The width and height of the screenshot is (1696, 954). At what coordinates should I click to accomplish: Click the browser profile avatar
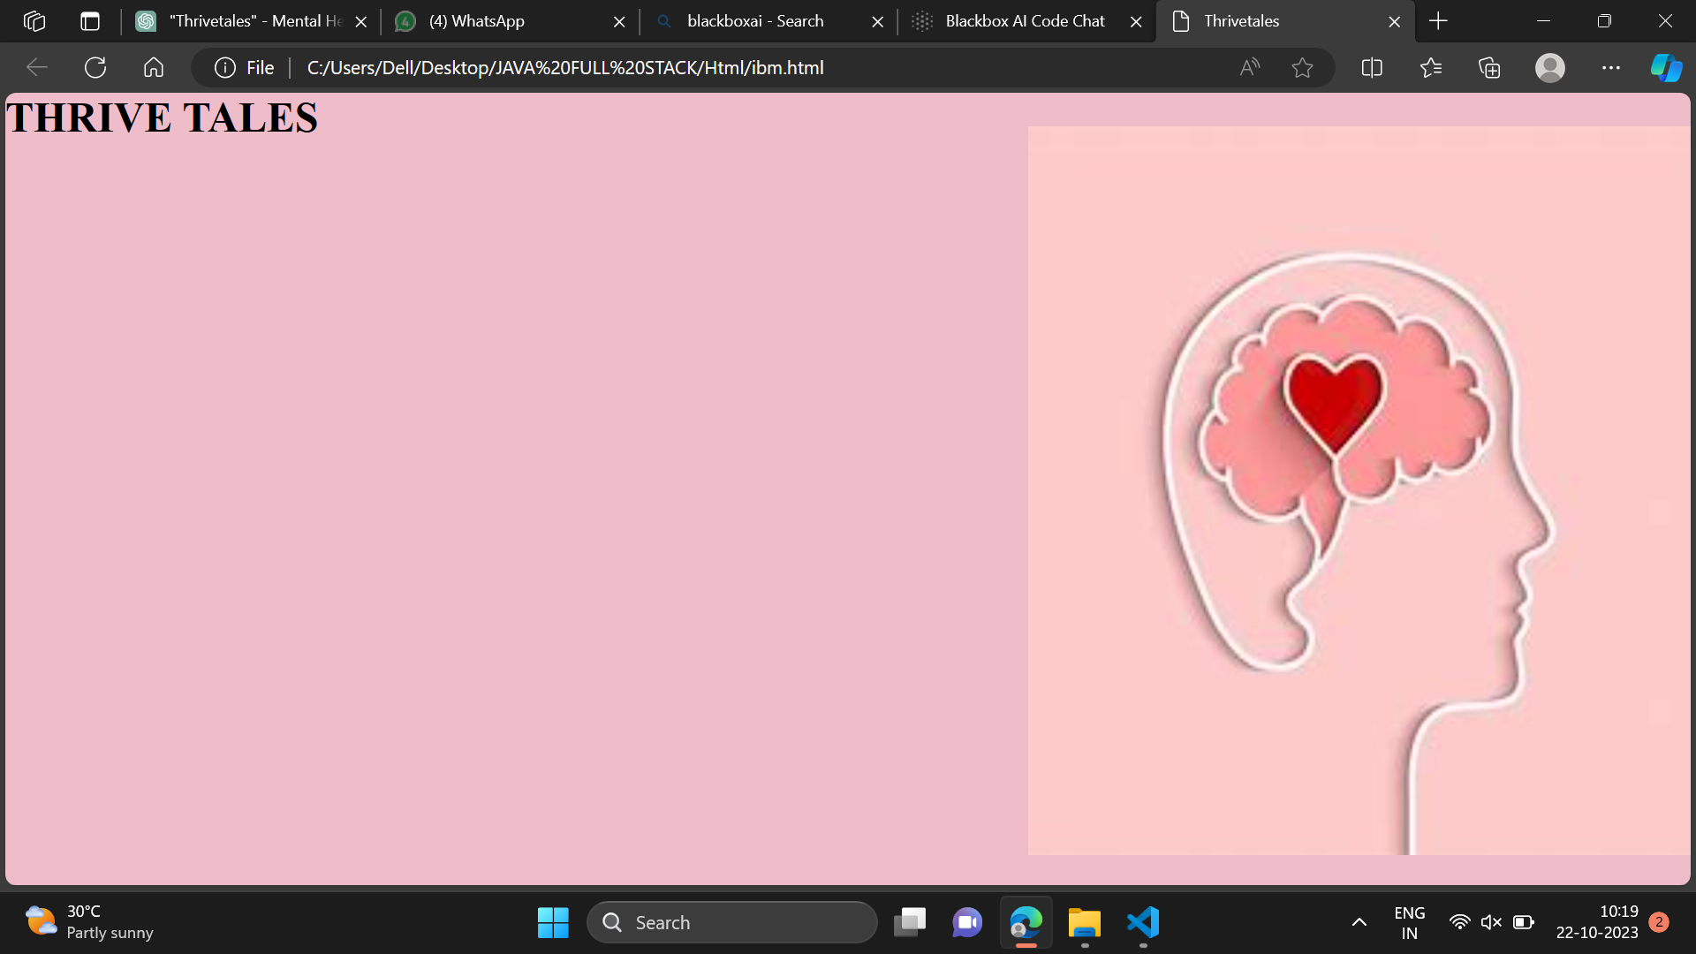coord(1549,67)
